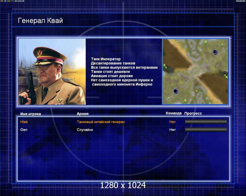
Task: Click column header 'Прогресс'
Action: click(x=193, y=113)
